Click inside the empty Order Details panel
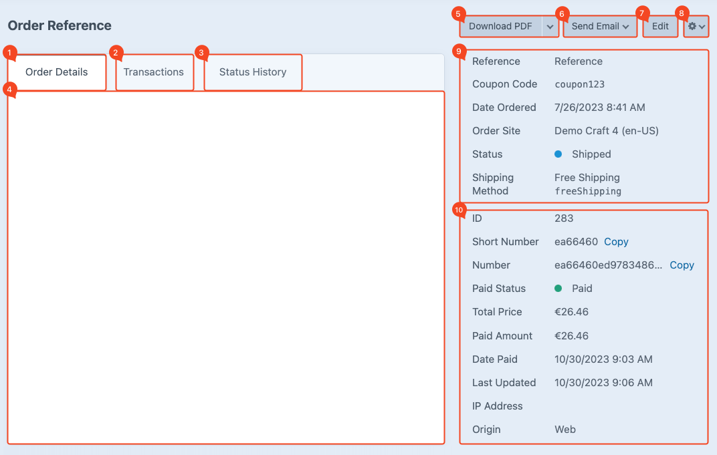Image resolution: width=717 pixels, height=455 pixels. tap(226, 267)
